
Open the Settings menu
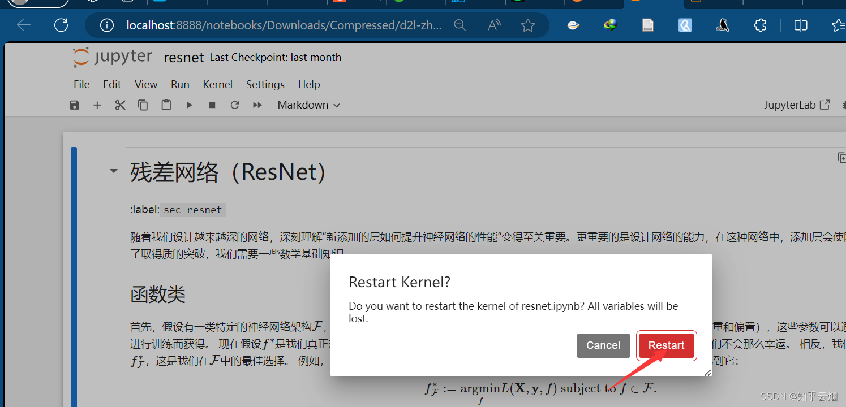click(x=265, y=84)
